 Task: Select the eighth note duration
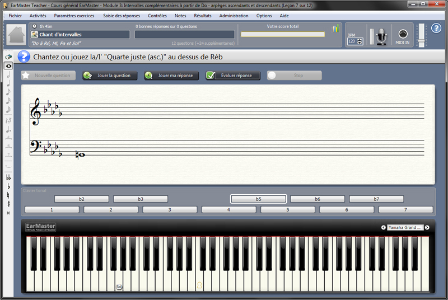pyautogui.click(x=8, y=92)
